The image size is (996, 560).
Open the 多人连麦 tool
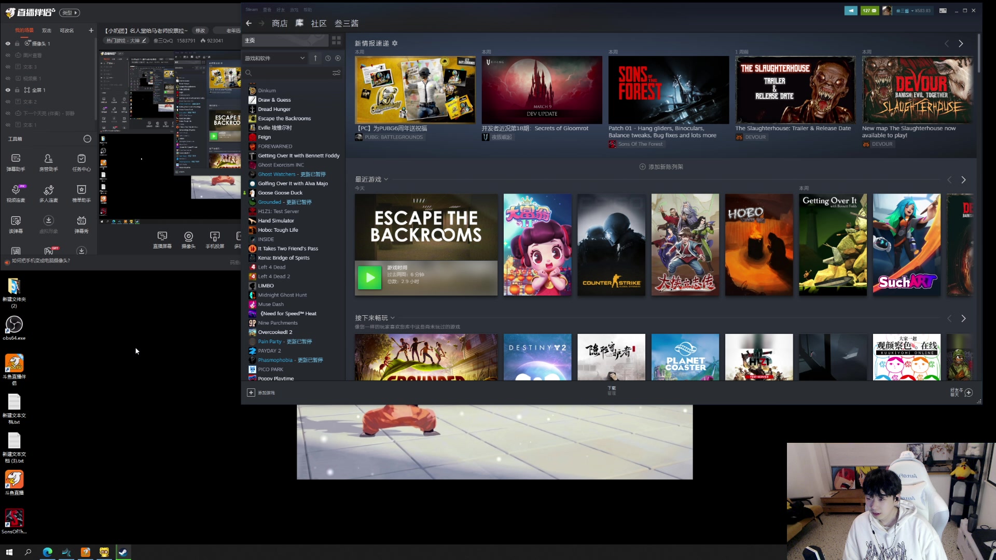(x=48, y=190)
